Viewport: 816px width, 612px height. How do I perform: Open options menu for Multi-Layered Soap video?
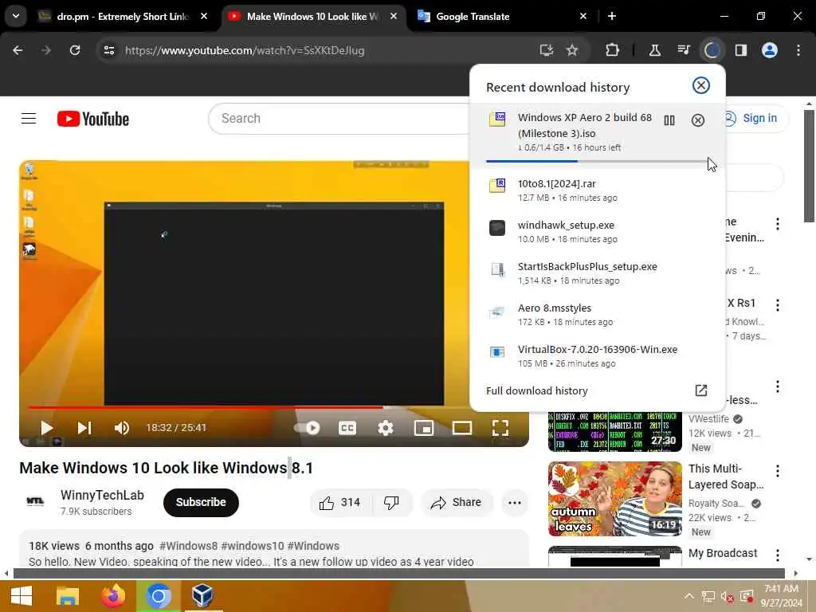pyautogui.click(x=778, y=472)
